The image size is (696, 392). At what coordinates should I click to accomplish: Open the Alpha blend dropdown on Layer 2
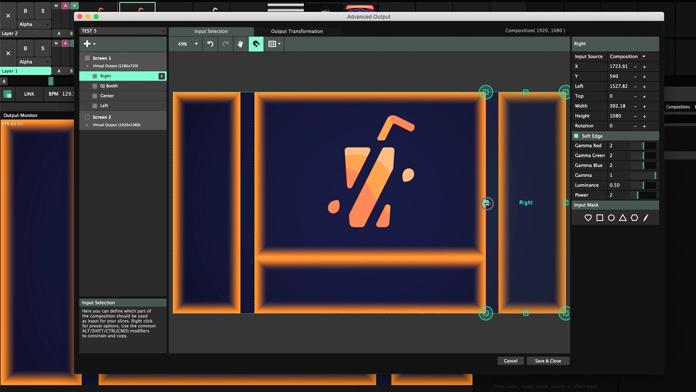click(x=34, y=24)
